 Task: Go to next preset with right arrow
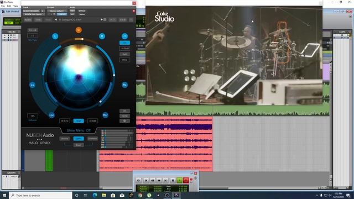pos(102,20)
